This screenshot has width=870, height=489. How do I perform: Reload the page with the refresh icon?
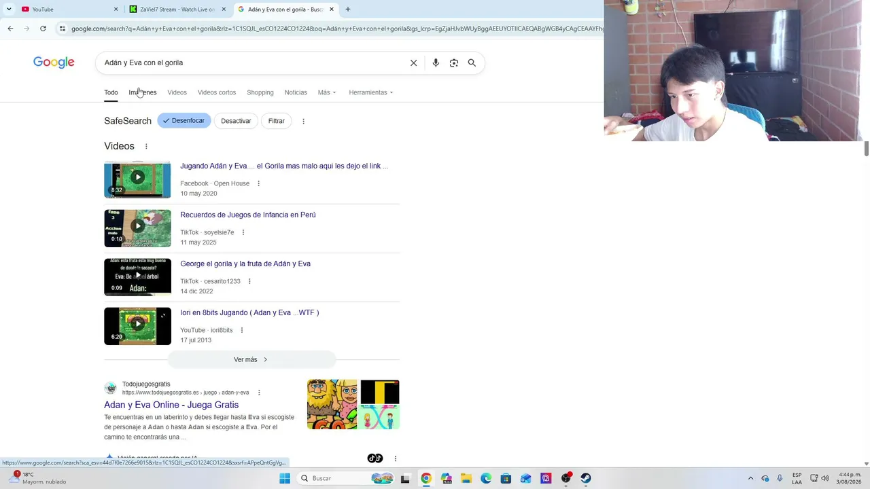point(43,29)
